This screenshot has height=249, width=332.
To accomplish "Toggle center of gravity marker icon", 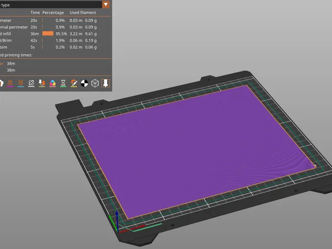I will pyautogui.click(x=84, y=83).
